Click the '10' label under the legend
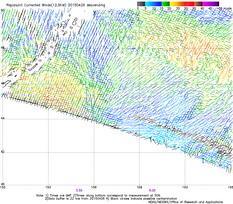The image size is (233, 204). (154, 8)
